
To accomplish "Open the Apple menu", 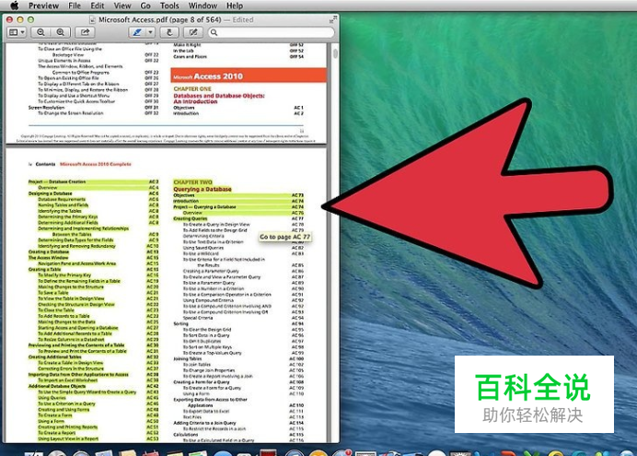I will 14,6.
